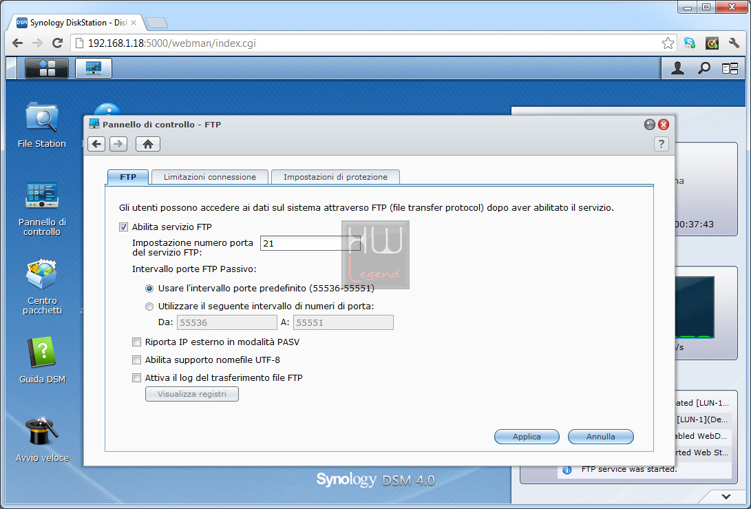Select the Control Panel taskbar item

tap(94, 68)
